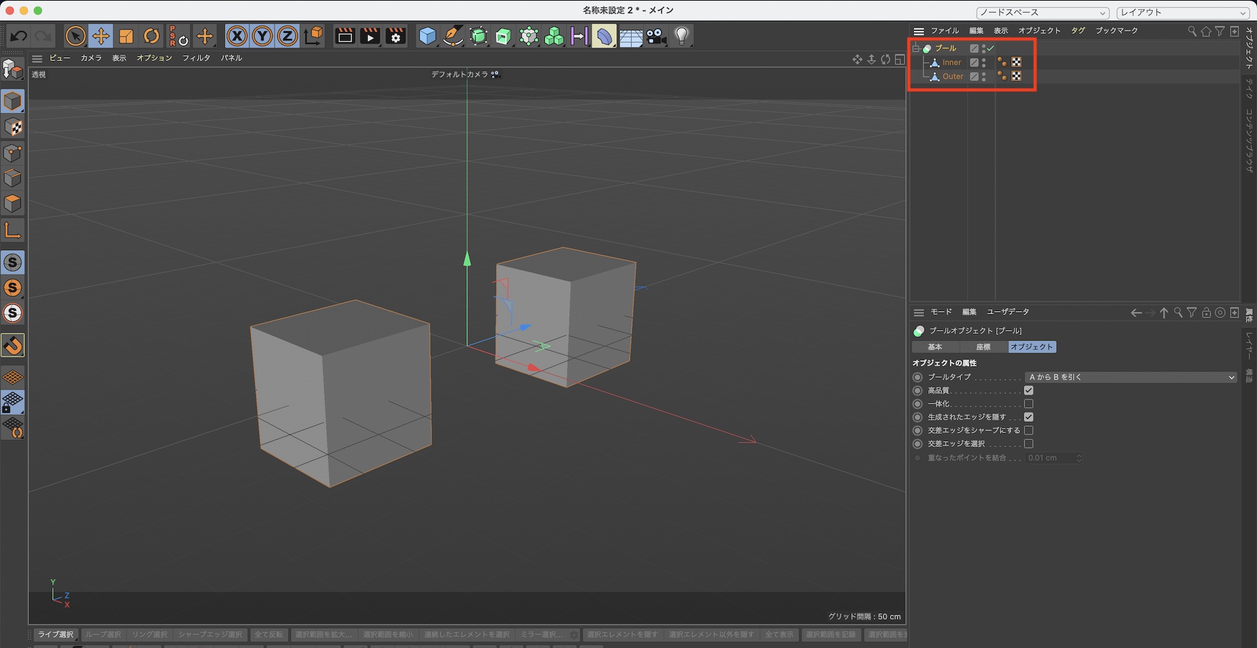Open the レイアウト dropdown
This screenshot has width=1257, height=648.
[x=1182, y=13]
